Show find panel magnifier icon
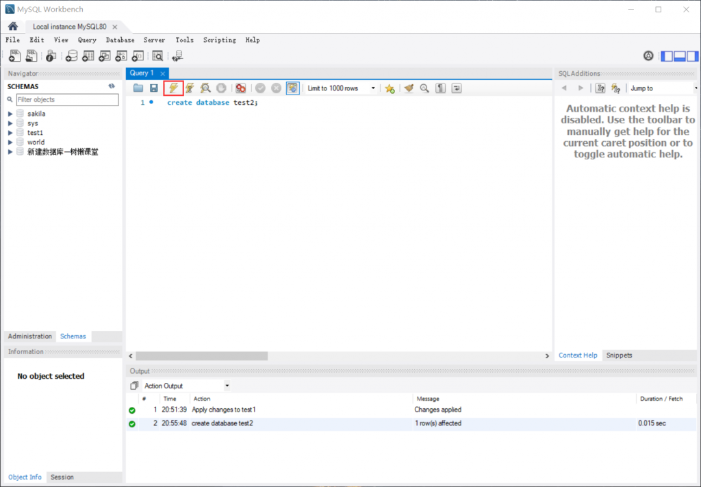This screenshot has width=701, height=487. (x=424, y=88)
